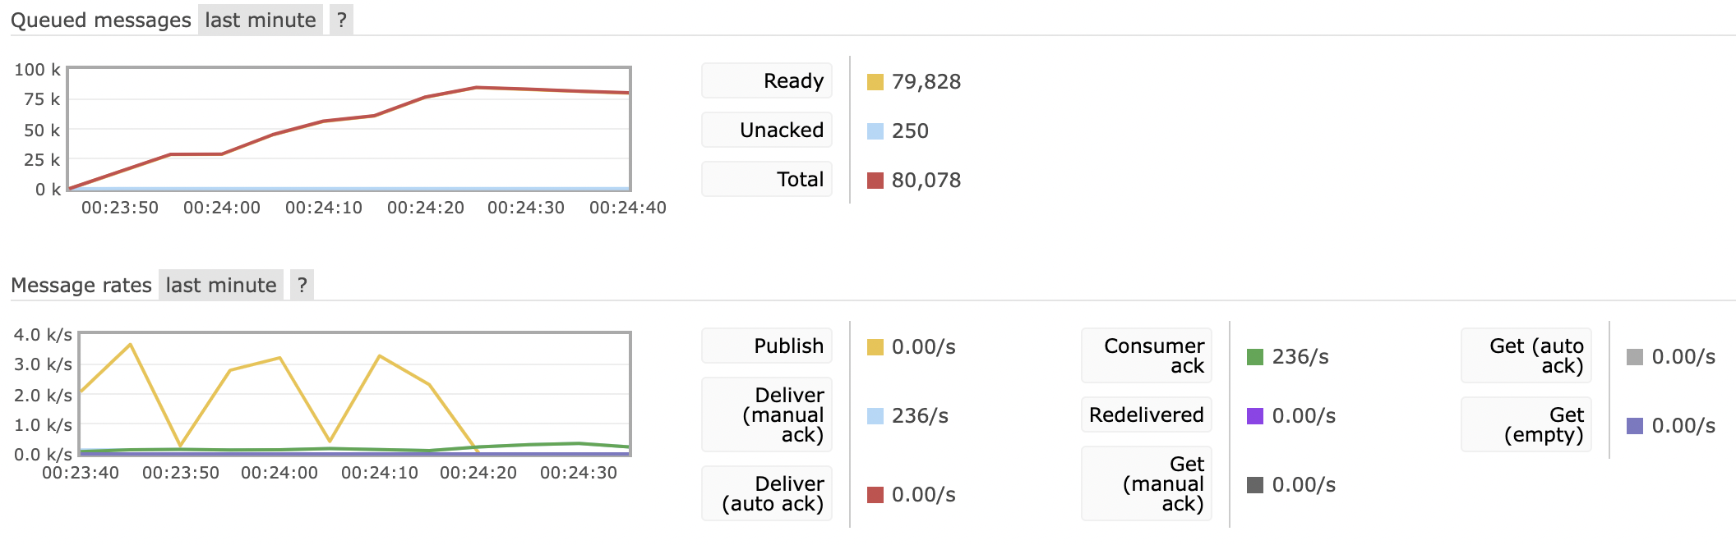Image resolution: width=1736 pixels, height=545 pixels.
Task: Toggle the Total series label
Action: [767, 179]
